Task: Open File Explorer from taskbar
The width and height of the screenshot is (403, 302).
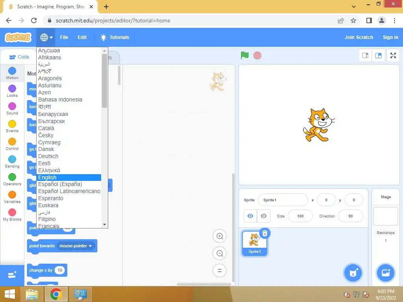Action: 32,294
